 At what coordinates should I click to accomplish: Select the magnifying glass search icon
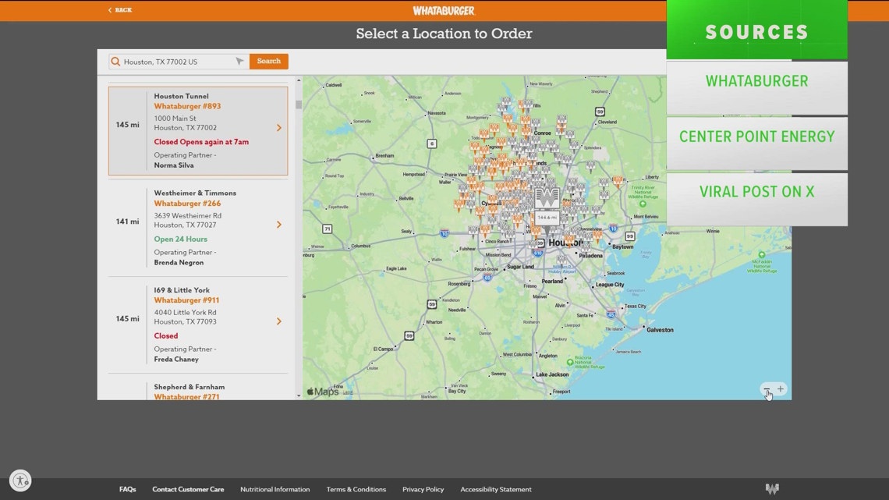point(115,61)
